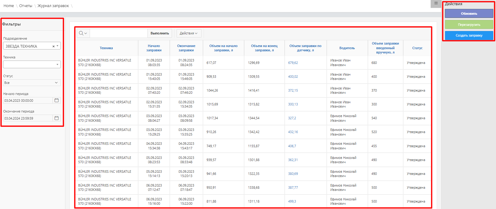The width and height of the screenshot is (496, 209).
Task: Click inside the report search text field
Action: click(x=119, y=33)
